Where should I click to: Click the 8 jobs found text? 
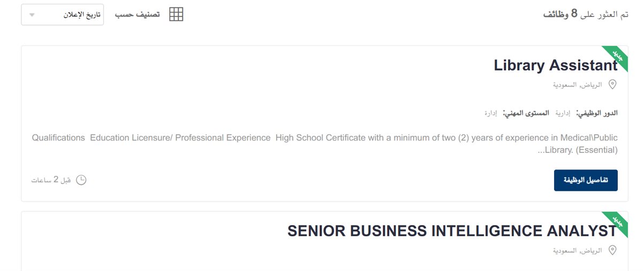click(x=585, y=14)
